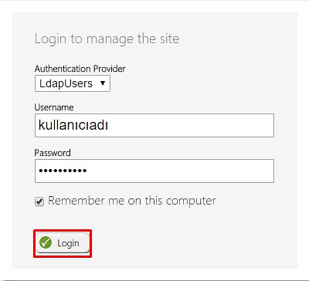Focus the Username input field

(x=154, y=125)
